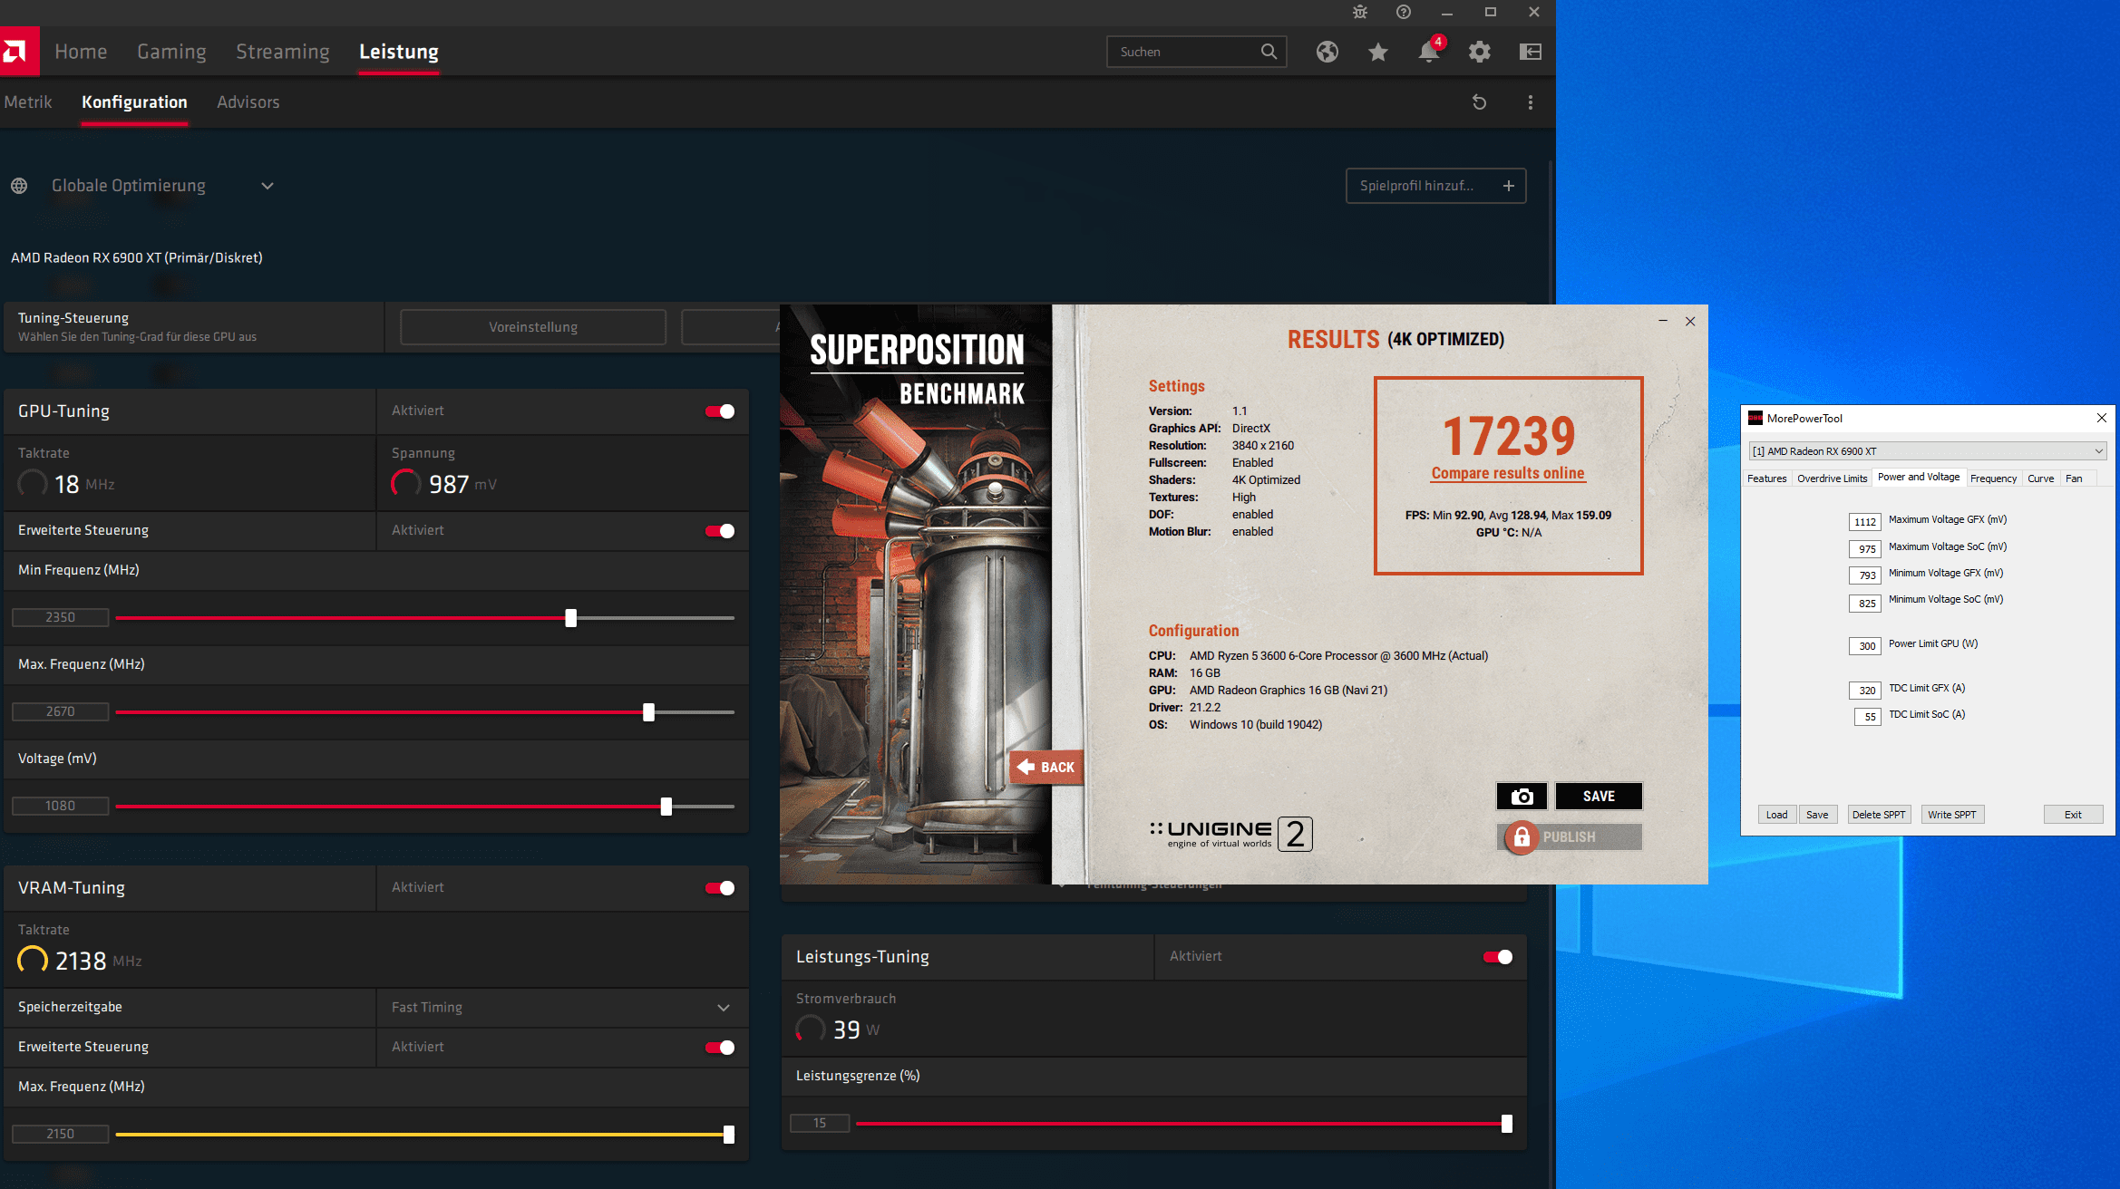Click the Min Frequenz slider handle
This screenshot has width=2120, height=1189.
tap(571, 618)
